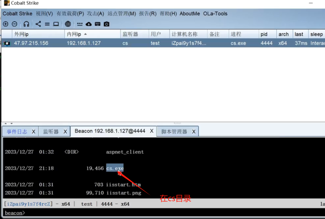Click the file size 19,456 in console
The width and height of the screenshot is (325, 219).
pyautogui.click(x=95, y=168)
